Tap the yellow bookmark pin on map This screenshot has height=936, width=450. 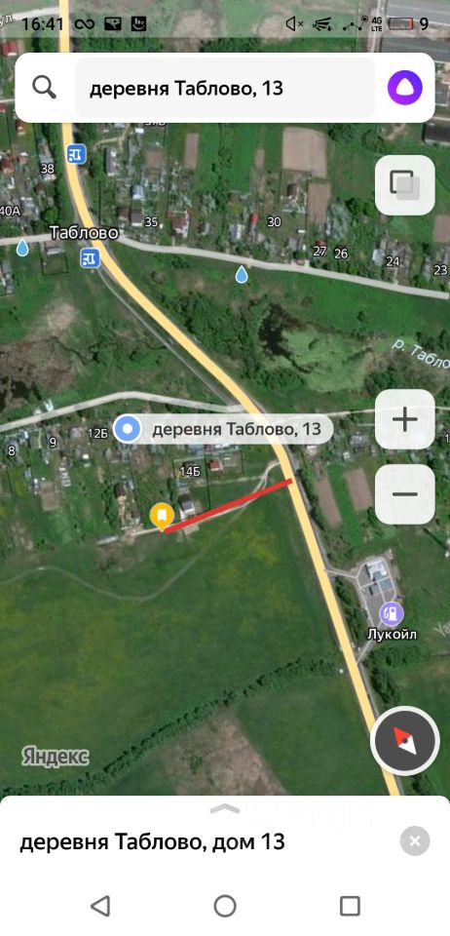pyautogui.click(x=162, y=516)
